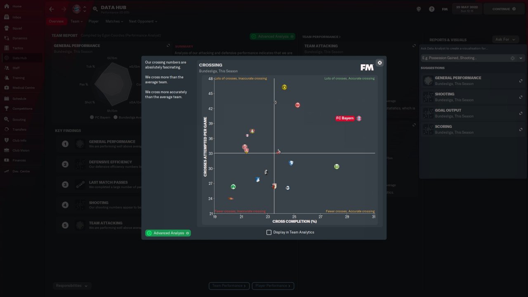
Task: Open the help question mark icon
Action: [x=431, y=9]
